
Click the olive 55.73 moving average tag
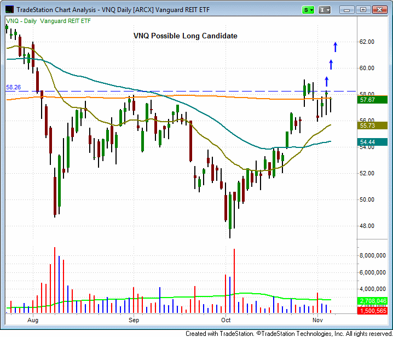click(x=372, y=125)
